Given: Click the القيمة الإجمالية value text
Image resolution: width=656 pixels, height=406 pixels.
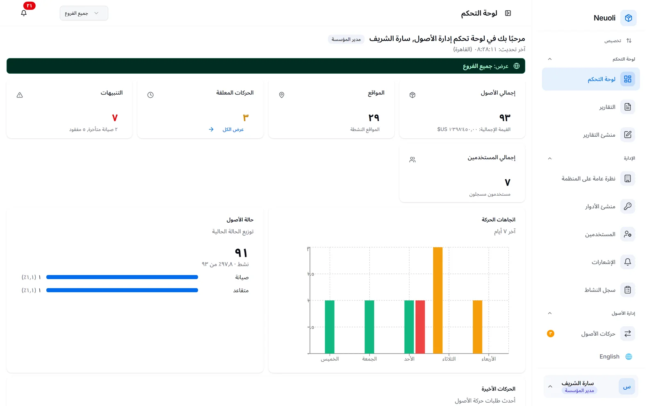Looking at the screenshot, I should [474, 129].
